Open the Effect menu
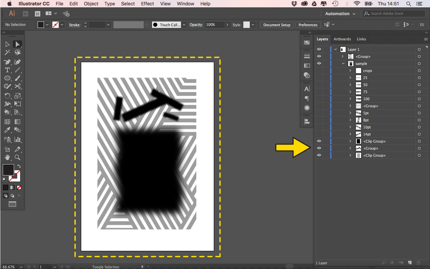 pyautogui.click(x=147, y=4)
